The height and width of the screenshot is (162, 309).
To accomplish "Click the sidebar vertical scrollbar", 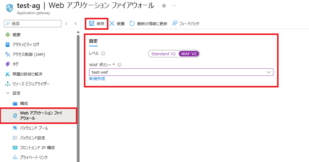I will point(78,98).
